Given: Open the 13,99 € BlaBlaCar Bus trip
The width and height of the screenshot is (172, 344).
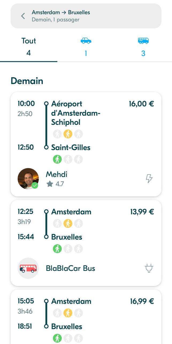Looking at the screenshot, I should [86, 243].
